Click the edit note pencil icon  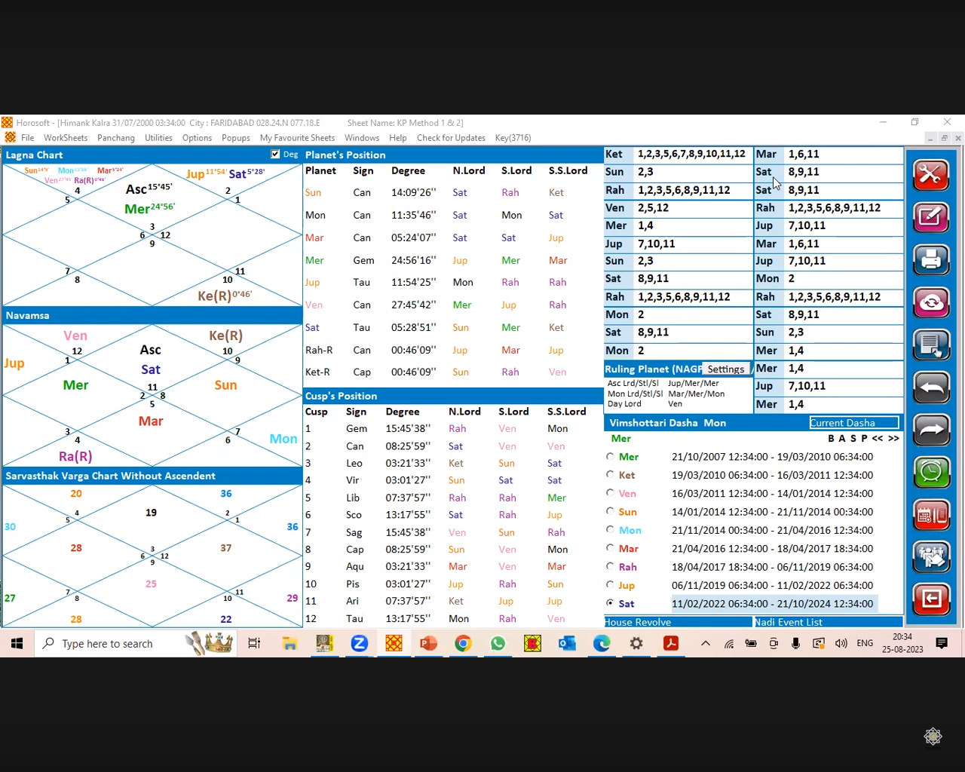point(931,218)
